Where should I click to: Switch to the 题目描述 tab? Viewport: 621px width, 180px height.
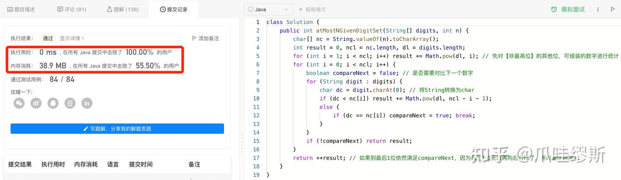point(21,9)
